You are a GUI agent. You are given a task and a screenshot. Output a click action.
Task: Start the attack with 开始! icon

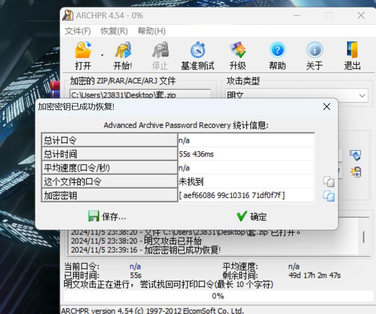(x=123, y=55)
